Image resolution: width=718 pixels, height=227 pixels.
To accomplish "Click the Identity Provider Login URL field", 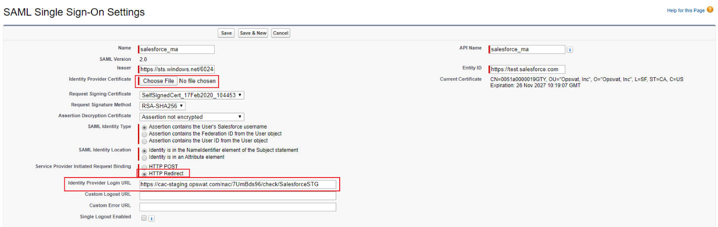I will click(238, 184).
